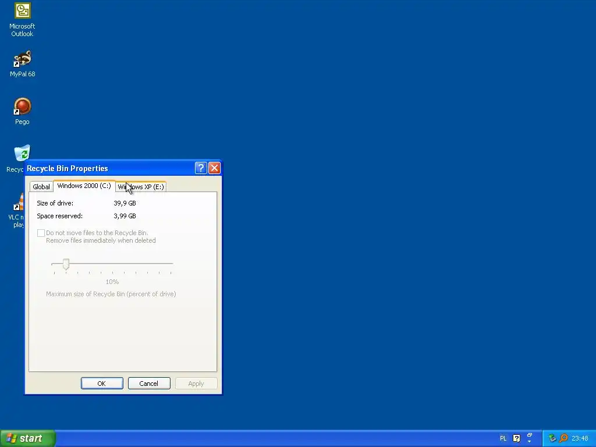Click the orange magnifier tray icon

[563, 438]
